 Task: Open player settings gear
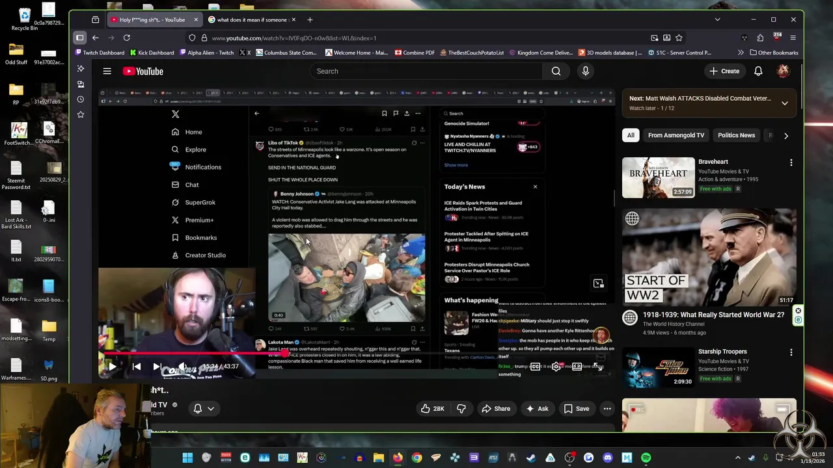[556, 367]
